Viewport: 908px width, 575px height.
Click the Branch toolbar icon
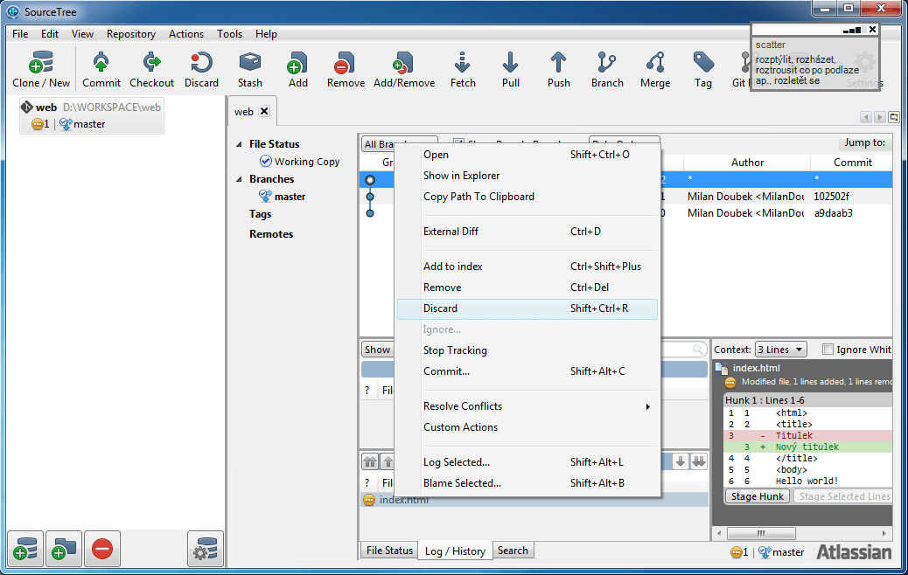[607, 62]
